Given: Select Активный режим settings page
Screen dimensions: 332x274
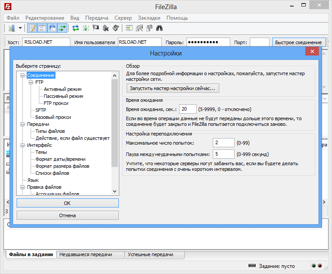Looking at the screenshot, I should coord(62,89).
